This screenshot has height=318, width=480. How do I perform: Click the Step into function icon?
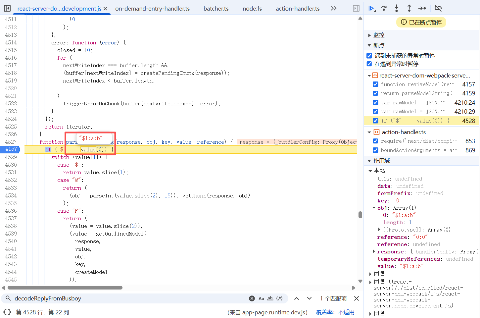pos(397,8)
